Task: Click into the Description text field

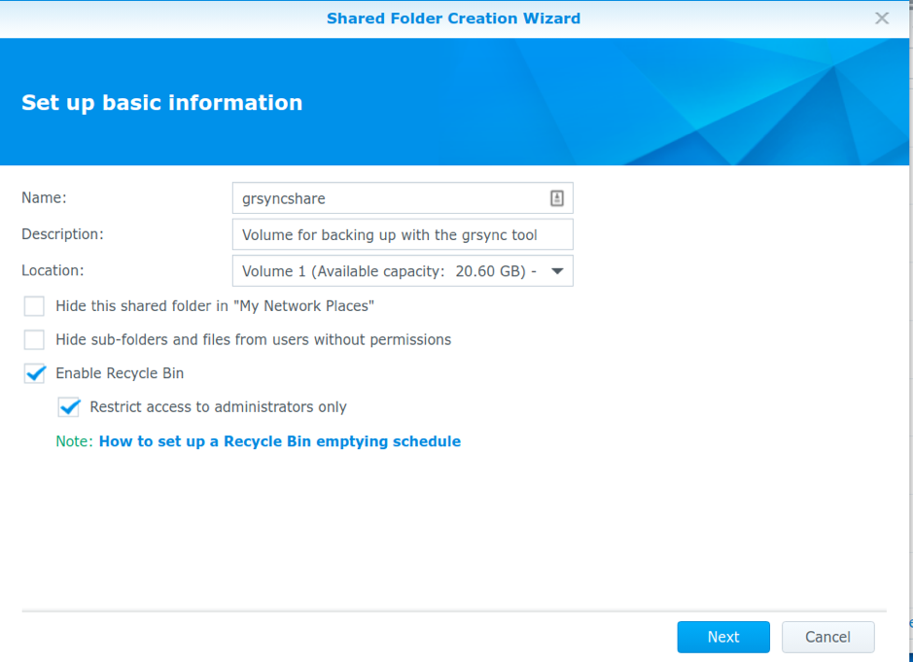Action: [402, 235]
